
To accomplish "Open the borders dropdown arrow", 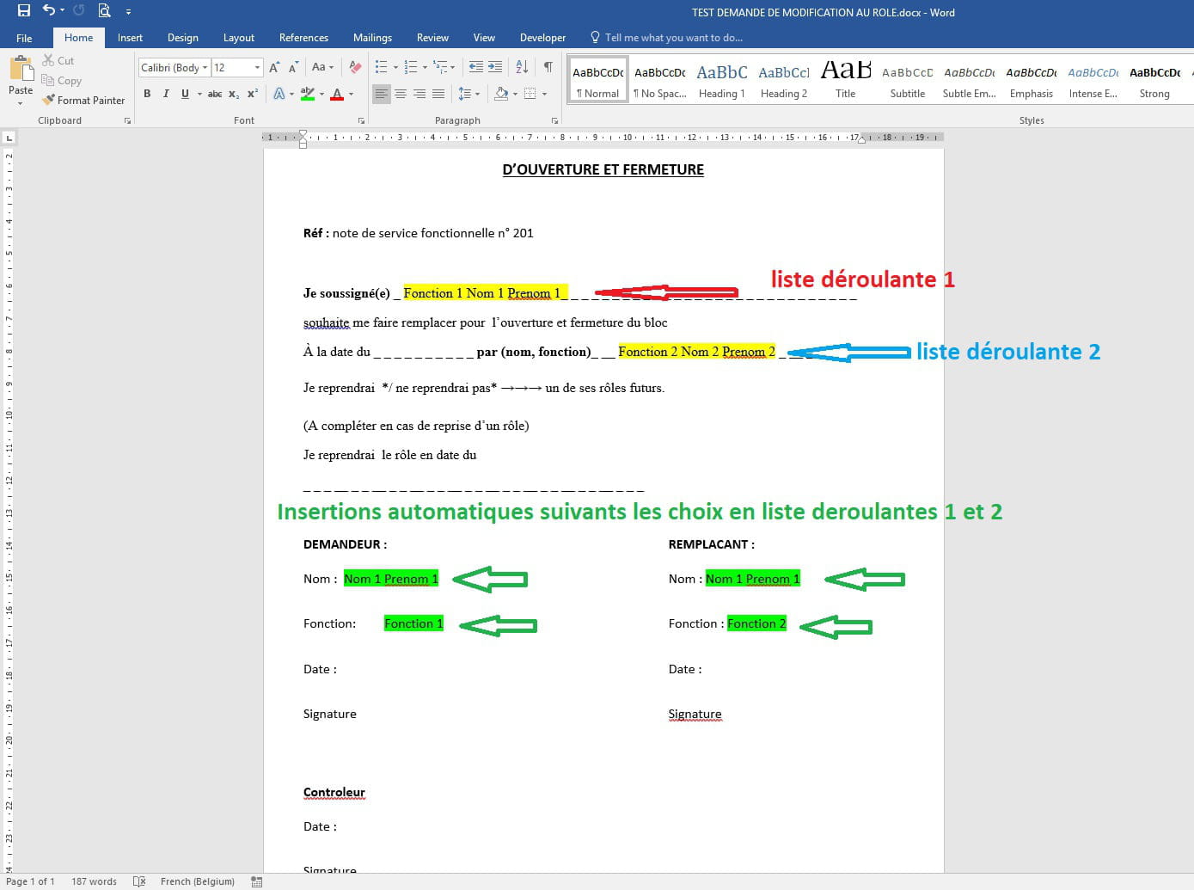I will (545, 94).
